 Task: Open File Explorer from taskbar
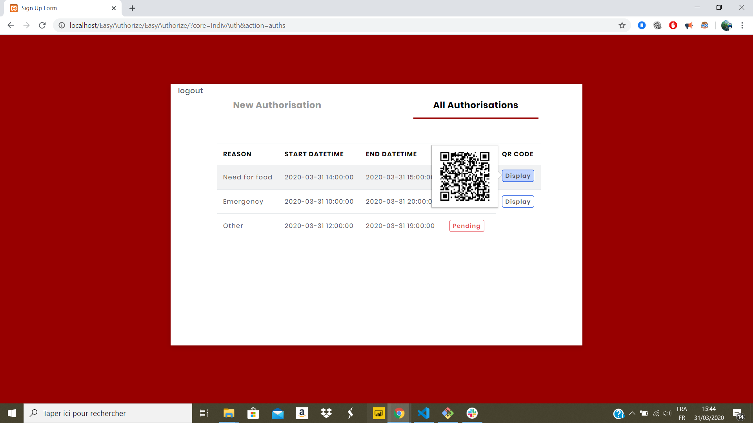pyautogui.click(x=229, y=413)
